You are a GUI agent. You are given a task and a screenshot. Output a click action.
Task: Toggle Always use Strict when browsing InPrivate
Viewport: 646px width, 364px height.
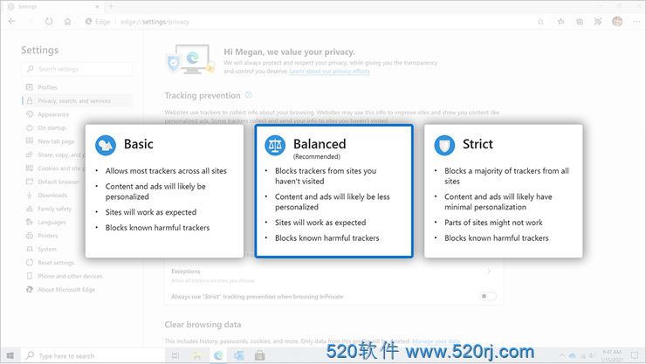[488, 296]
